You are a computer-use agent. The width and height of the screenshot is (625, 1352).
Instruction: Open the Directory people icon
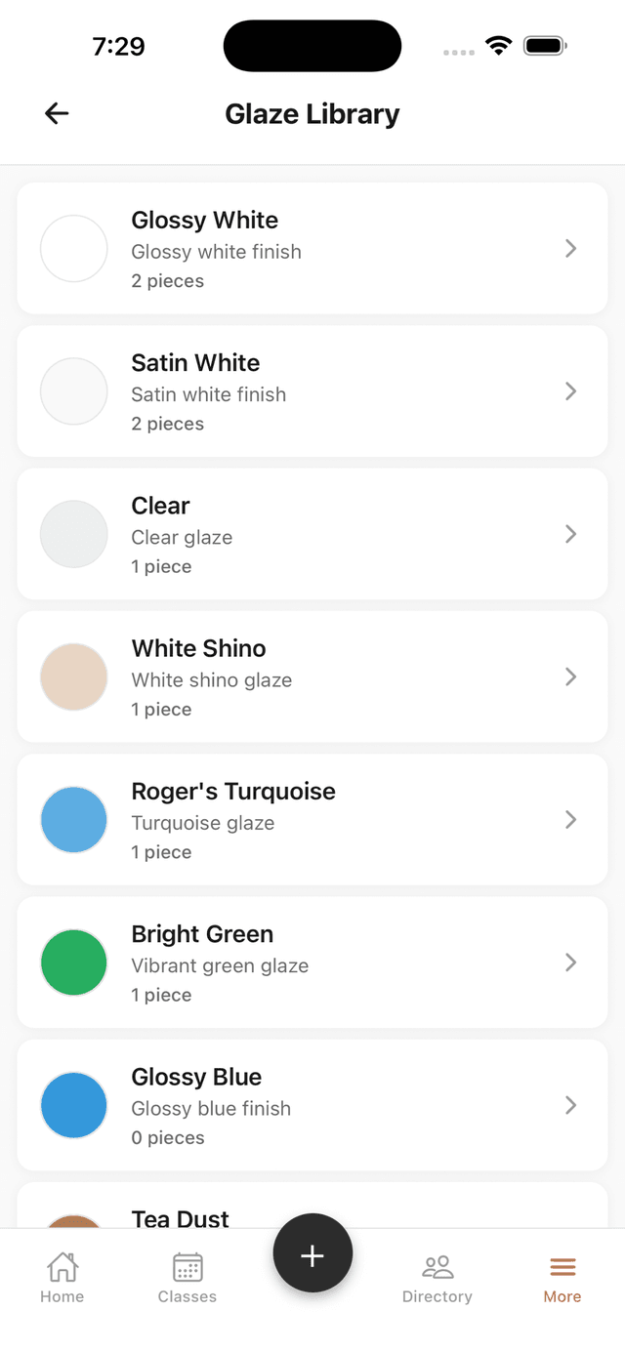click(x=437, y=1267)
